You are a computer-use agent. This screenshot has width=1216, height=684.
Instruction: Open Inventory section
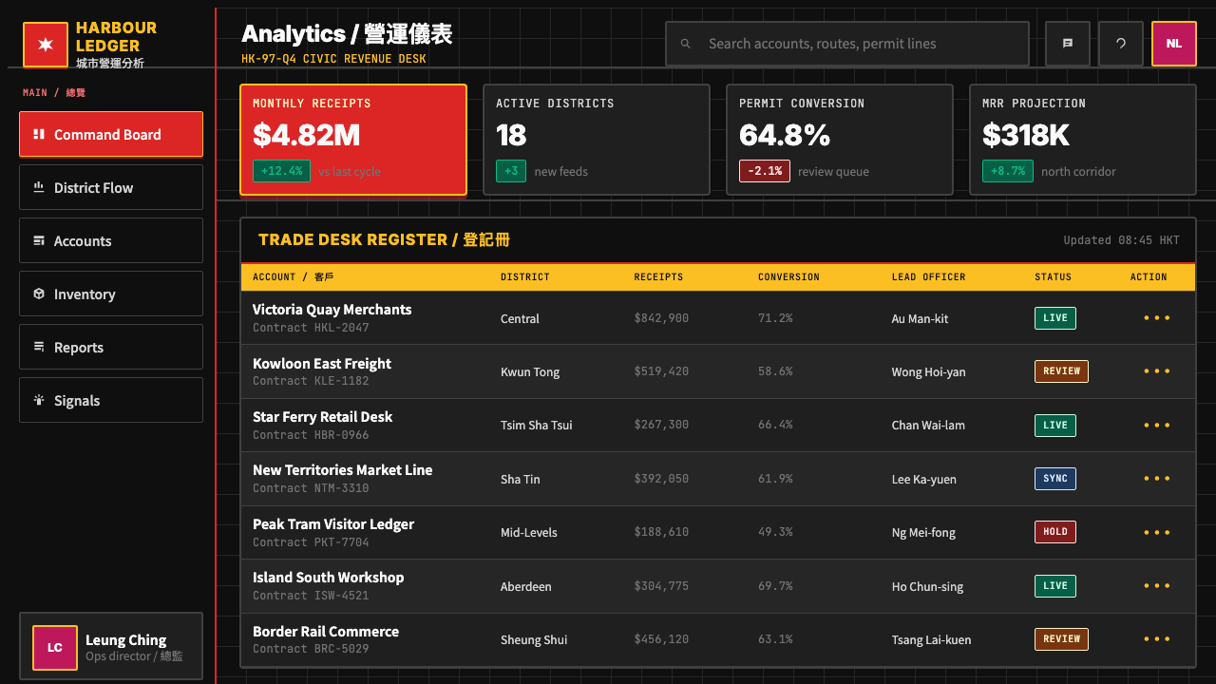click(x=111, y=294)
